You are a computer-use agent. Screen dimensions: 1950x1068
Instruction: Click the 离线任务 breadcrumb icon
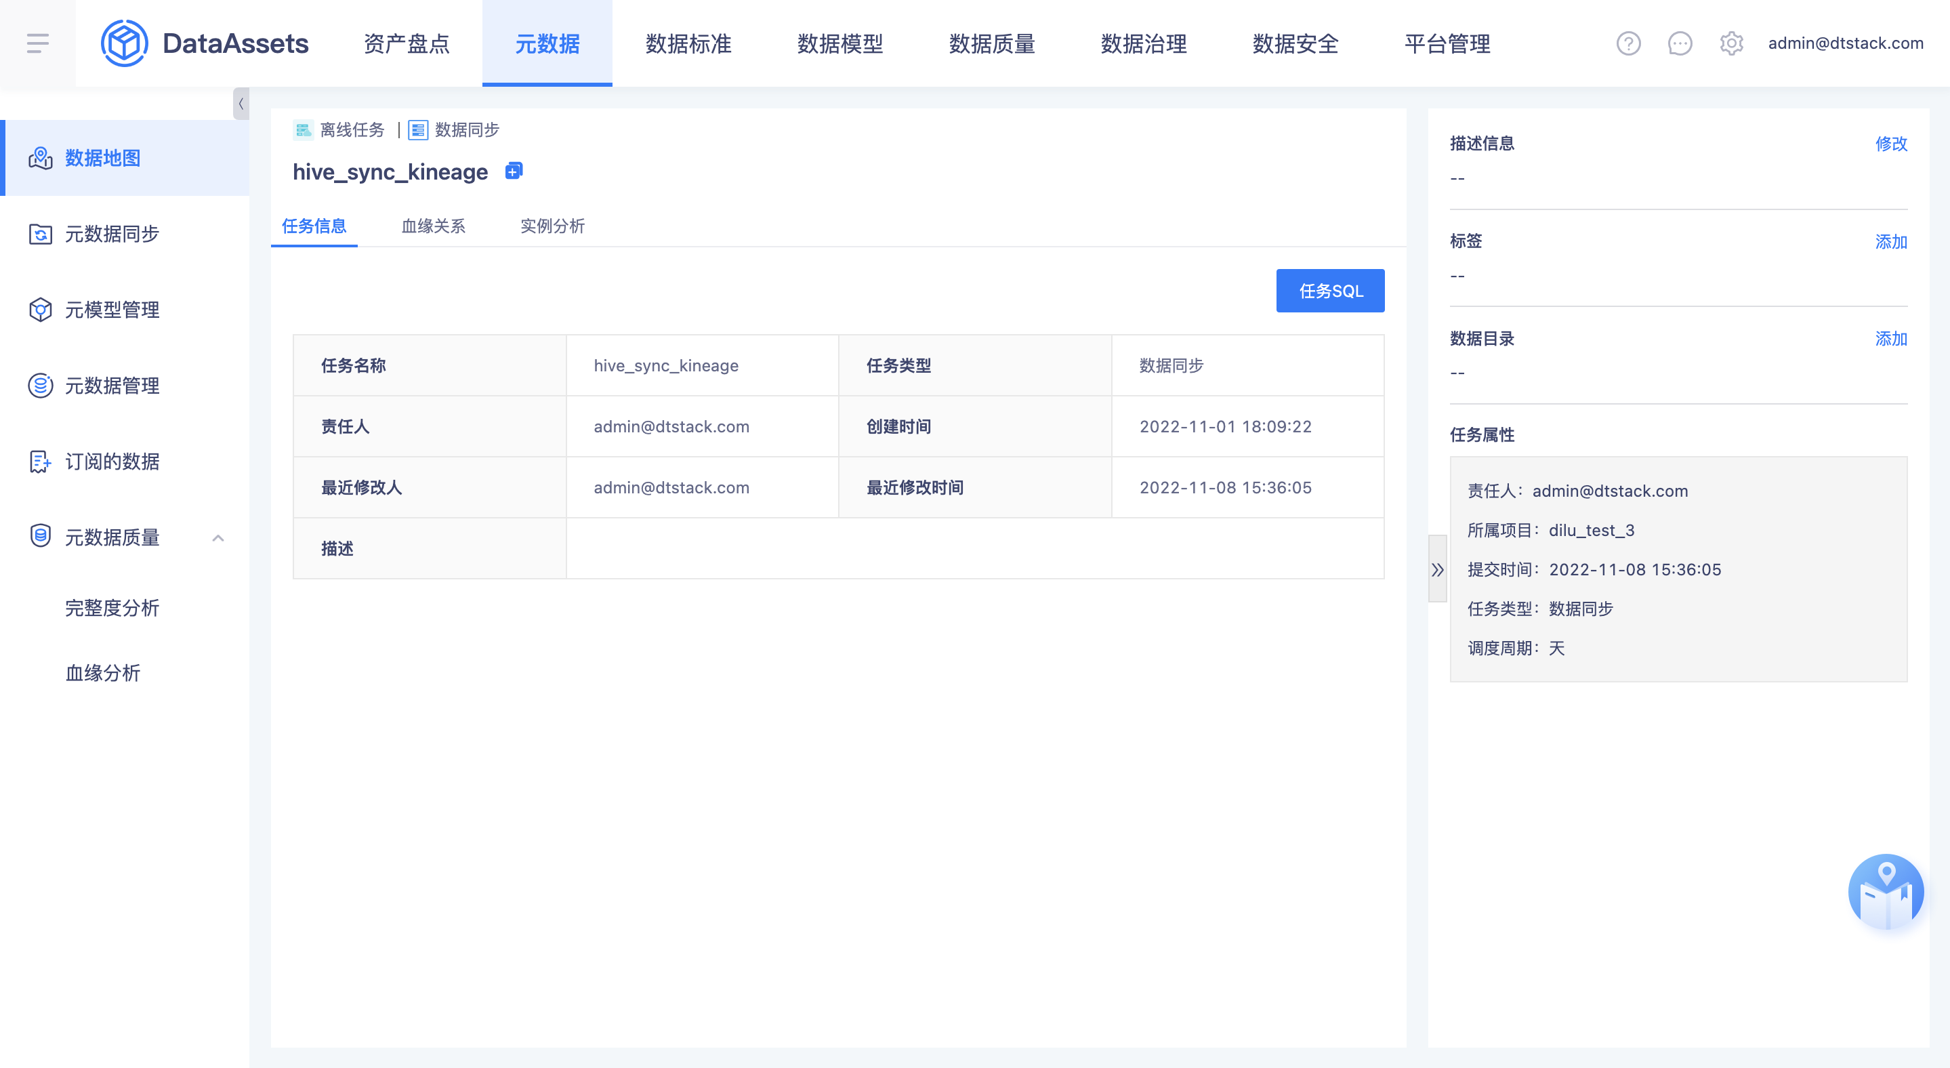(303, 130)
